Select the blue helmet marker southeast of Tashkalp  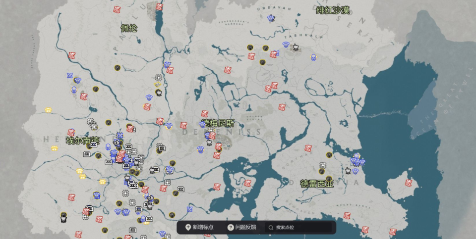coord(313,57)
